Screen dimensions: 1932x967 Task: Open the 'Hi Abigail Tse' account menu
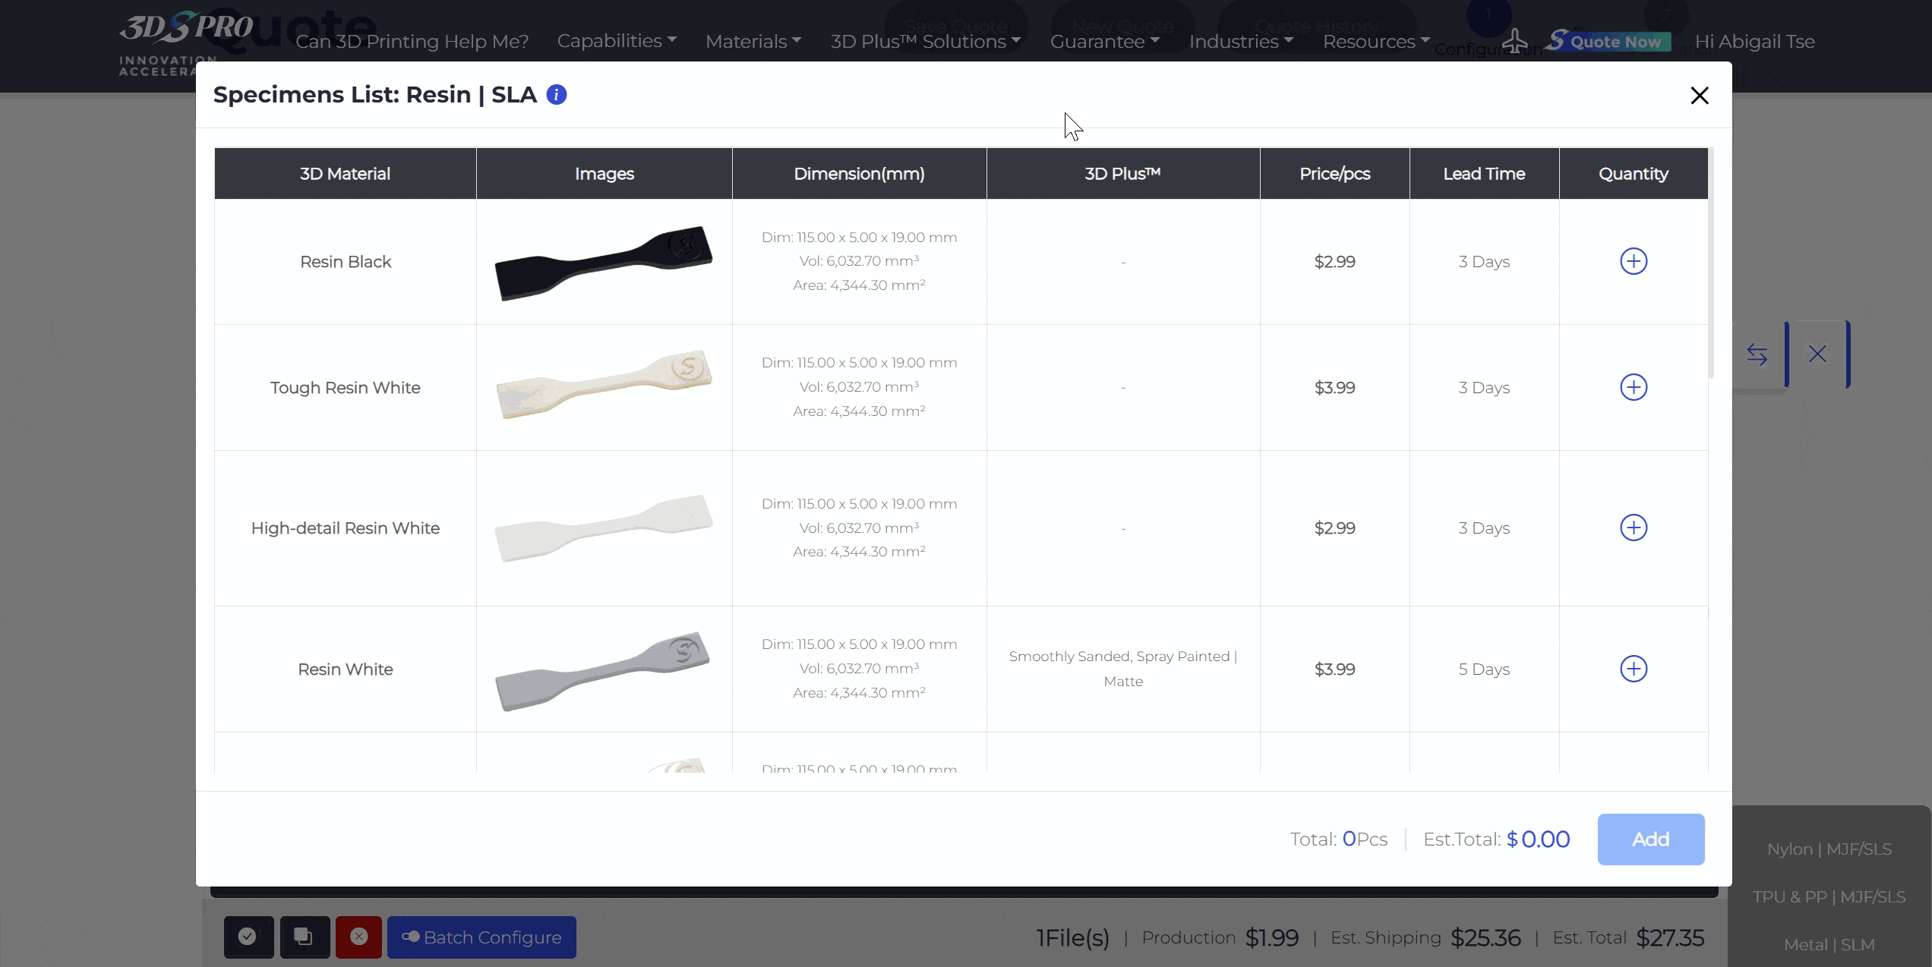1754,42
